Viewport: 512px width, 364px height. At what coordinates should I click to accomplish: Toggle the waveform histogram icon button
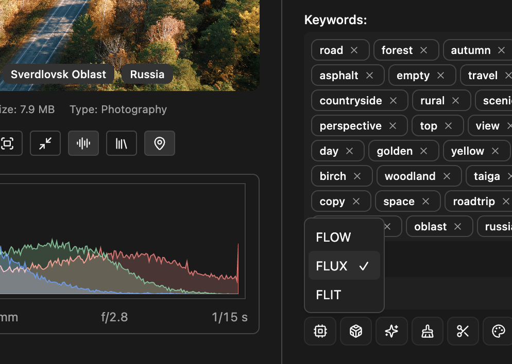[83, 143]
